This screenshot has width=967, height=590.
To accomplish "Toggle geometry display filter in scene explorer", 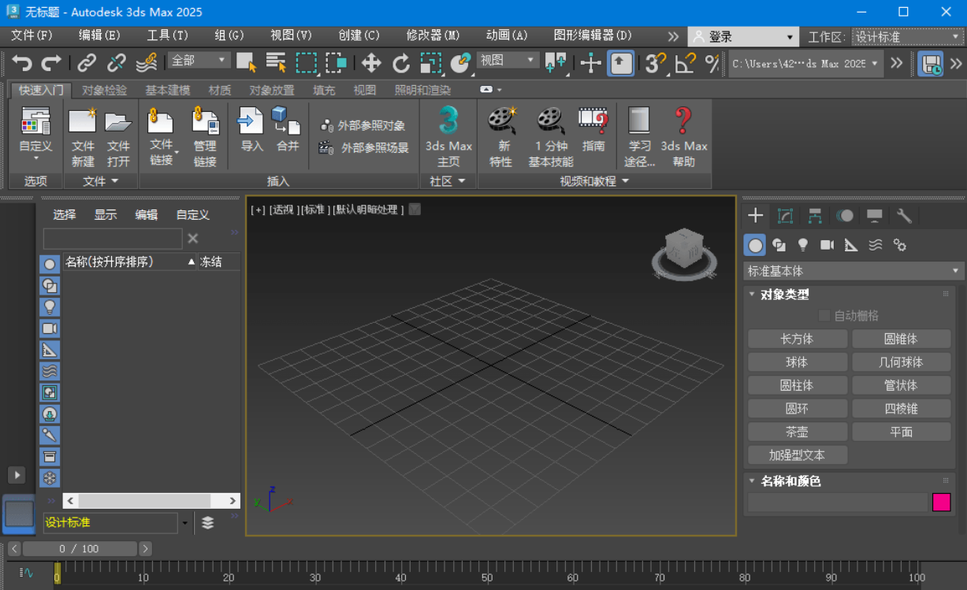I will pyautogui.click(x=50, y=265).
